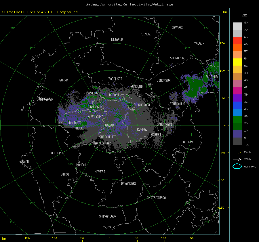Click the 2019/10/11 05:05:43 UTC Composite timestamp
Image resolution: width=259 pixels, height=242 pixels.
click(x=40, y=12)
